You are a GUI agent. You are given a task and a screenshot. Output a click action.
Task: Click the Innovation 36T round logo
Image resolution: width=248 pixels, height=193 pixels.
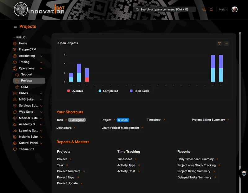coord(21,9)
